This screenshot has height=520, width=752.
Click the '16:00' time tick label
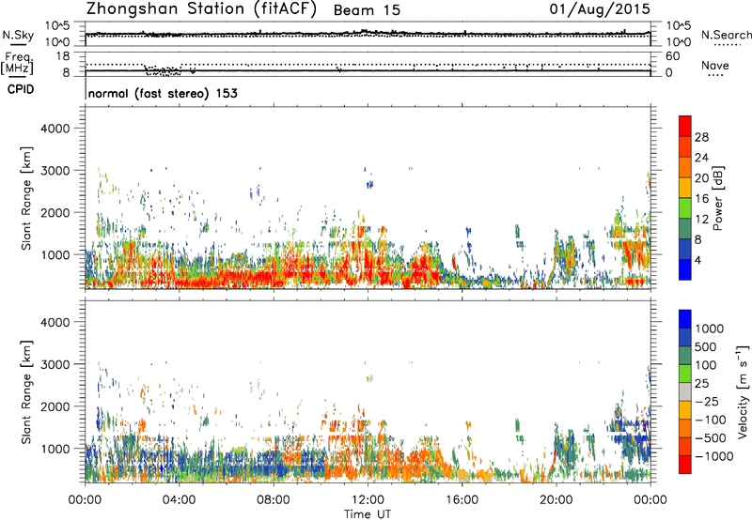pos(462,500)
